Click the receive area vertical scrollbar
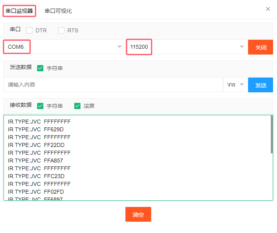Viewport: 277px width, 233px height. coord(272,134)
